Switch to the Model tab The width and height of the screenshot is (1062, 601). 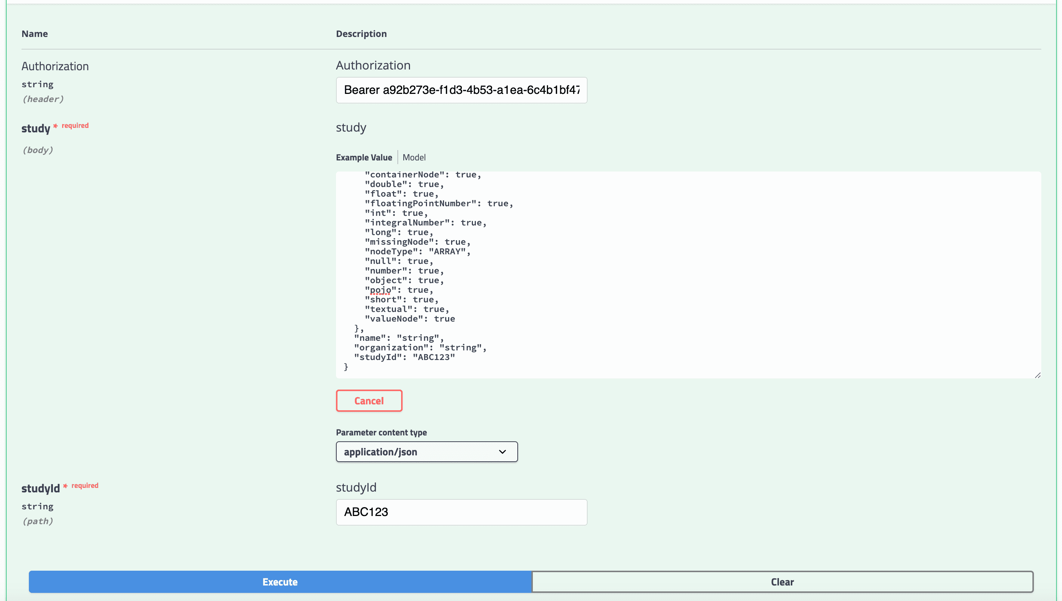414,157
